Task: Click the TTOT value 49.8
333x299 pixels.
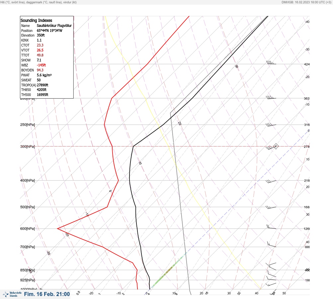Action: click(x=40, y=55)
